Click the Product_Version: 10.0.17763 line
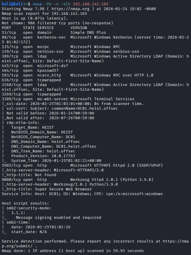 click(43, 156)
